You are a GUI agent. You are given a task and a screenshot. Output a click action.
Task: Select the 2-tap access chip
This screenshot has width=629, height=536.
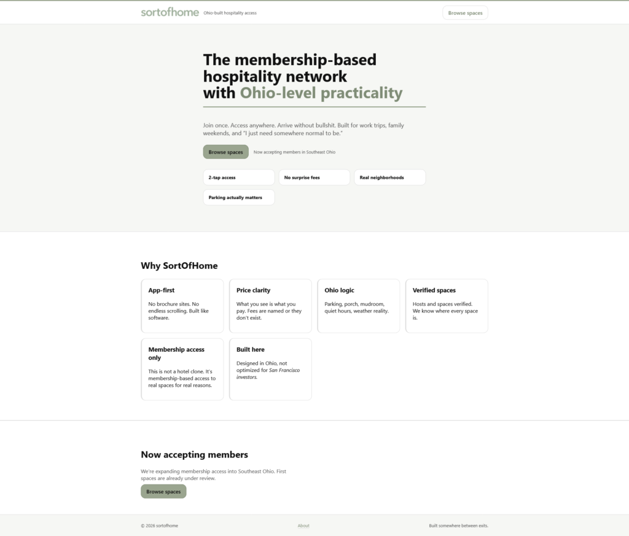pos(238,177)
